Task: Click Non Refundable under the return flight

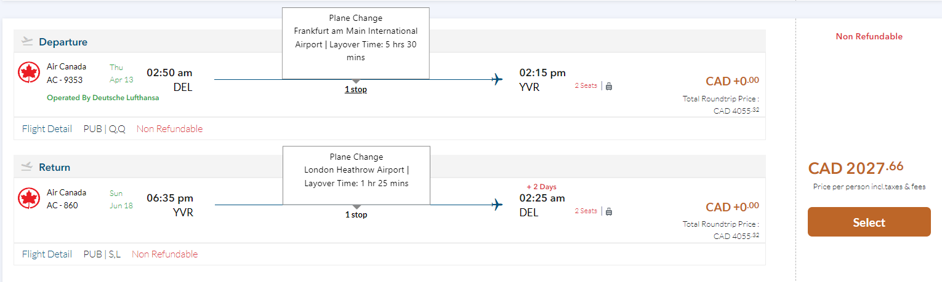Action: point(164,254)
